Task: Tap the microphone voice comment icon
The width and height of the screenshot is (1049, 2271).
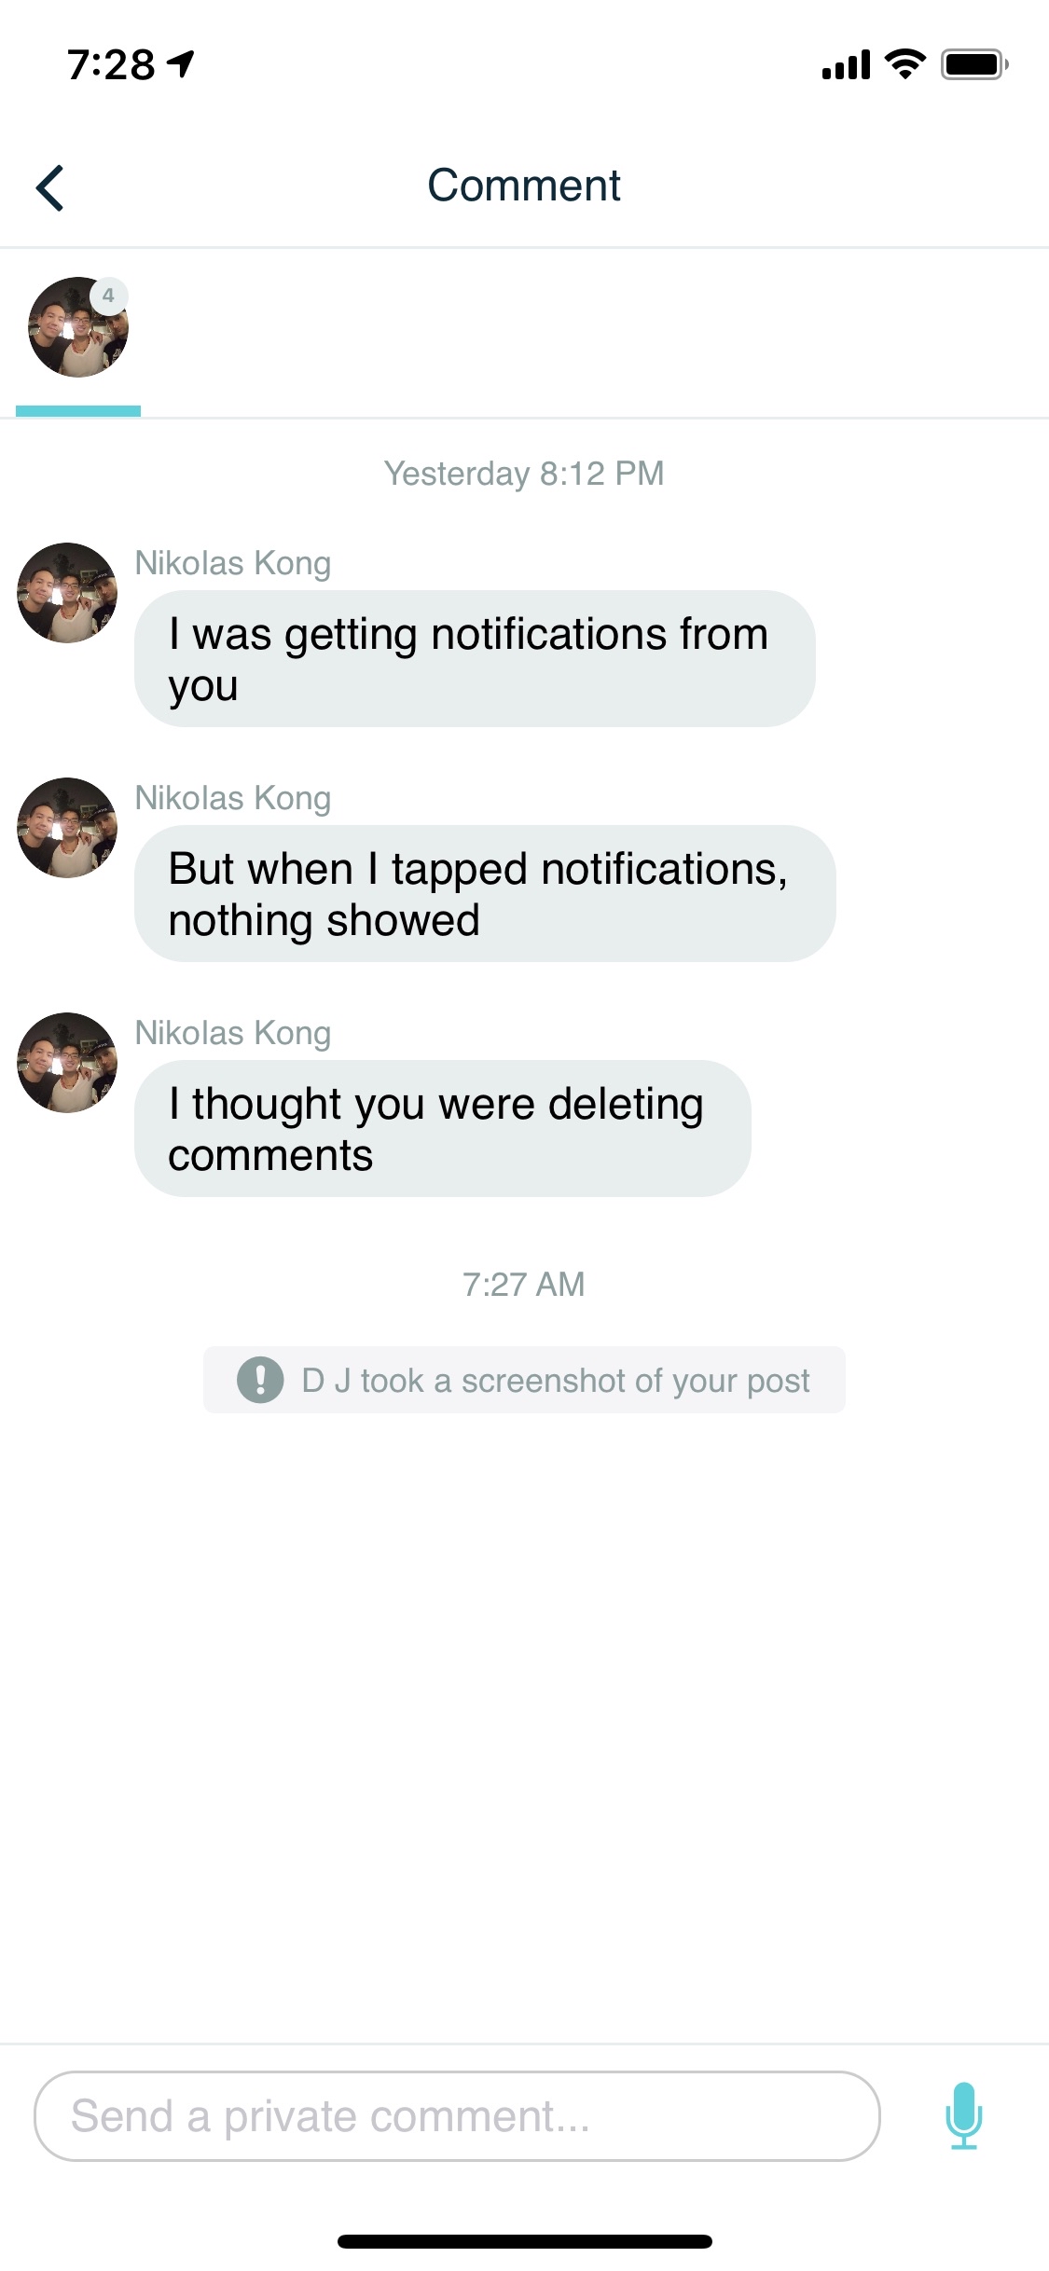Action: pyautogui.click(x=963, y=2115)
